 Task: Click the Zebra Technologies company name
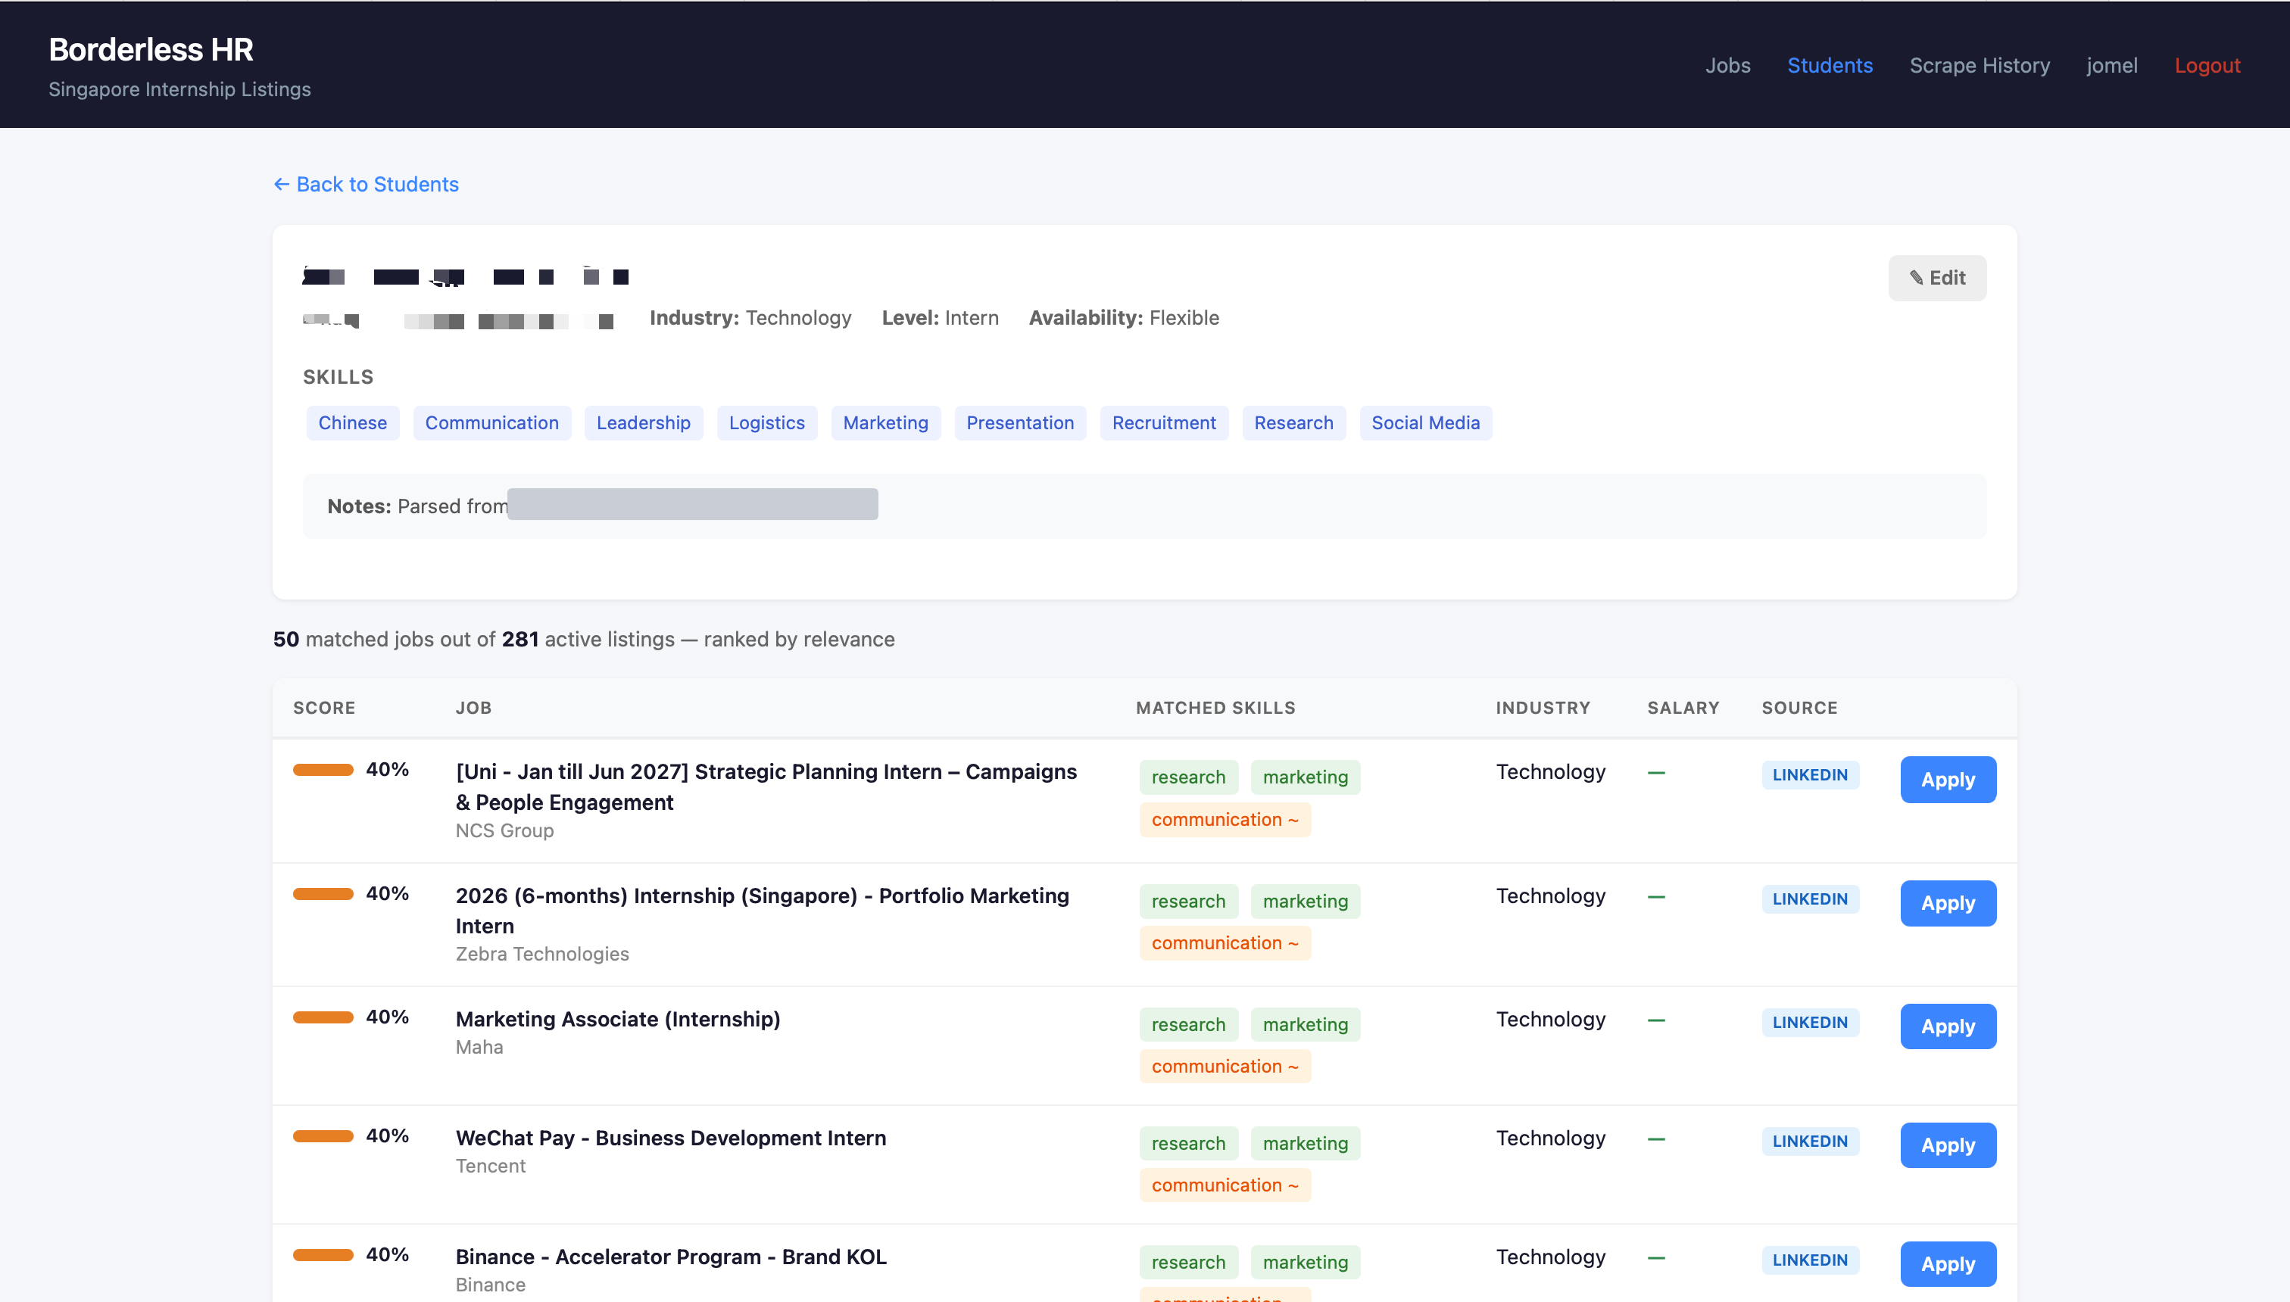(542, 954)
